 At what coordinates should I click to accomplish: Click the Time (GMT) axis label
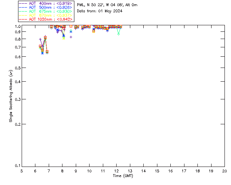(x=123, y=176)
